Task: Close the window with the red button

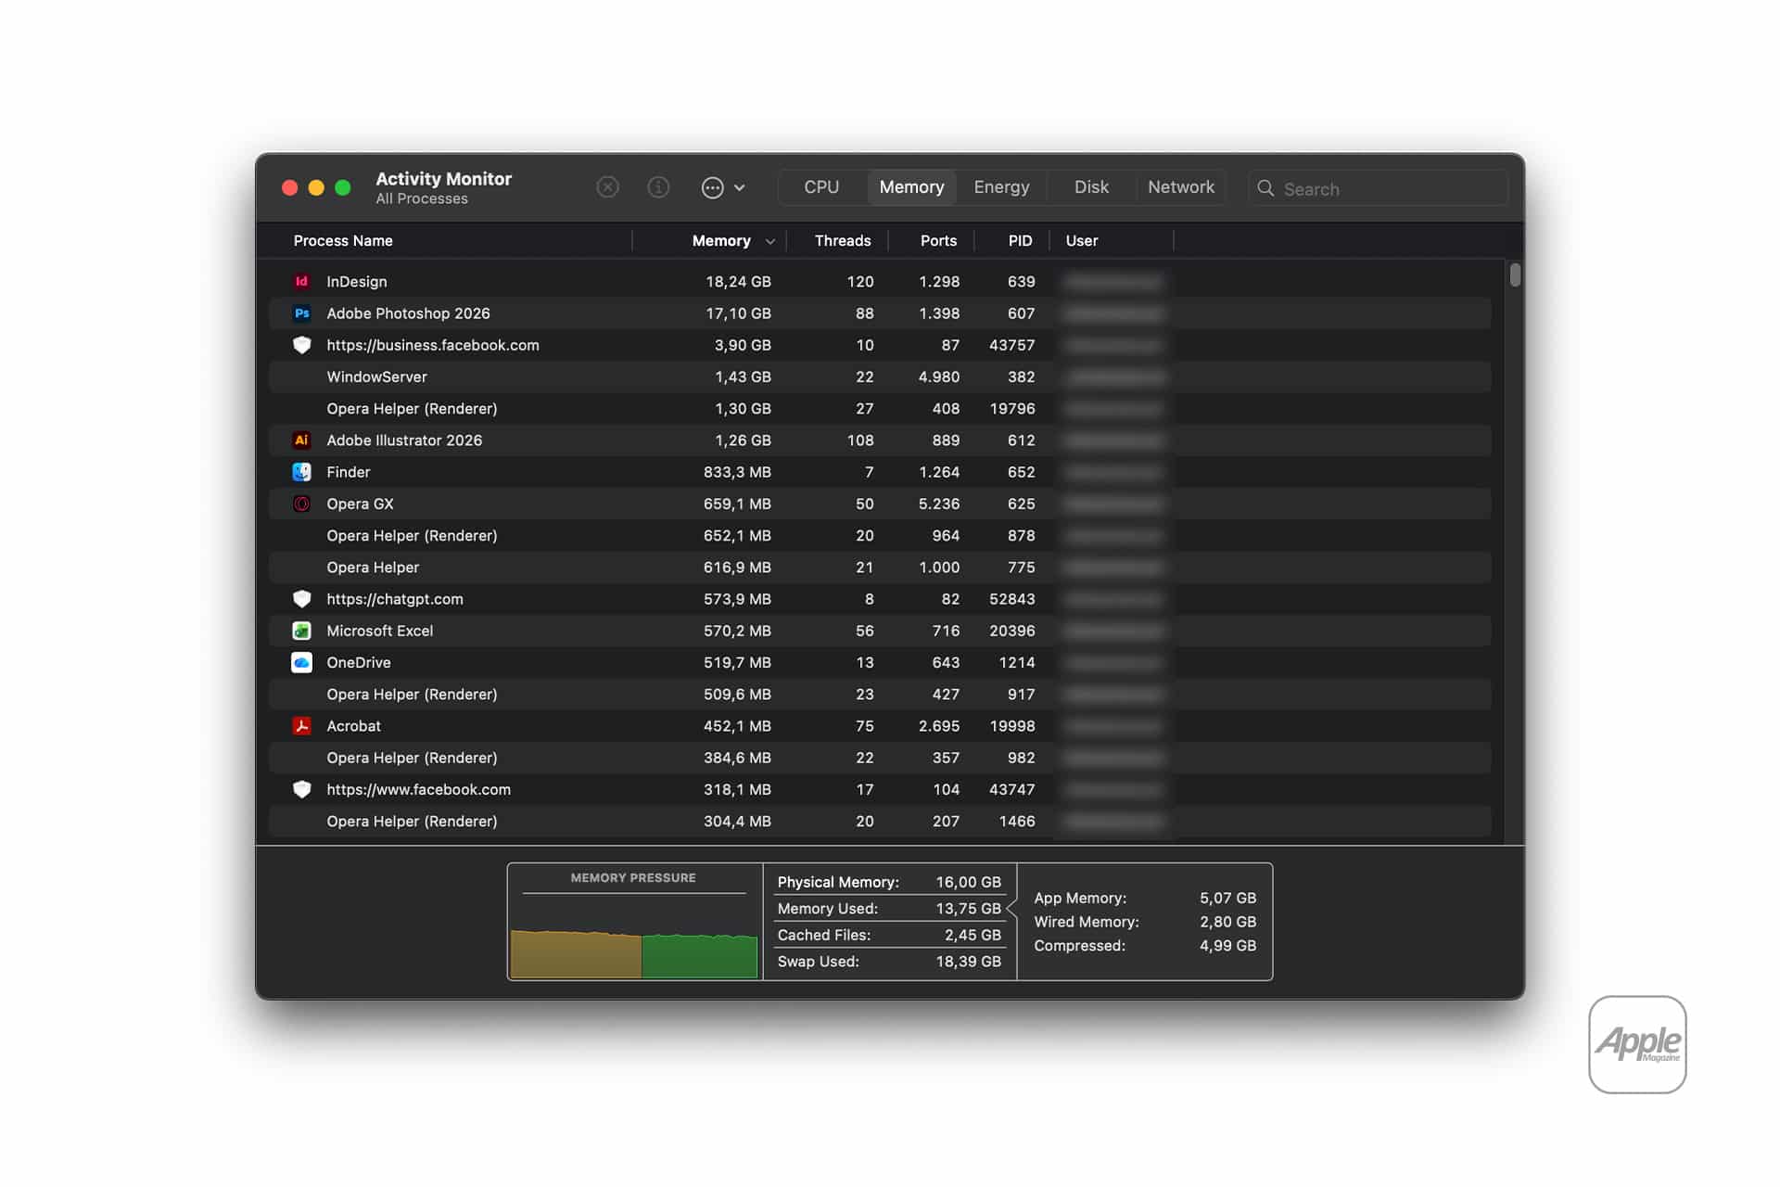Action: tap(289, 187)
